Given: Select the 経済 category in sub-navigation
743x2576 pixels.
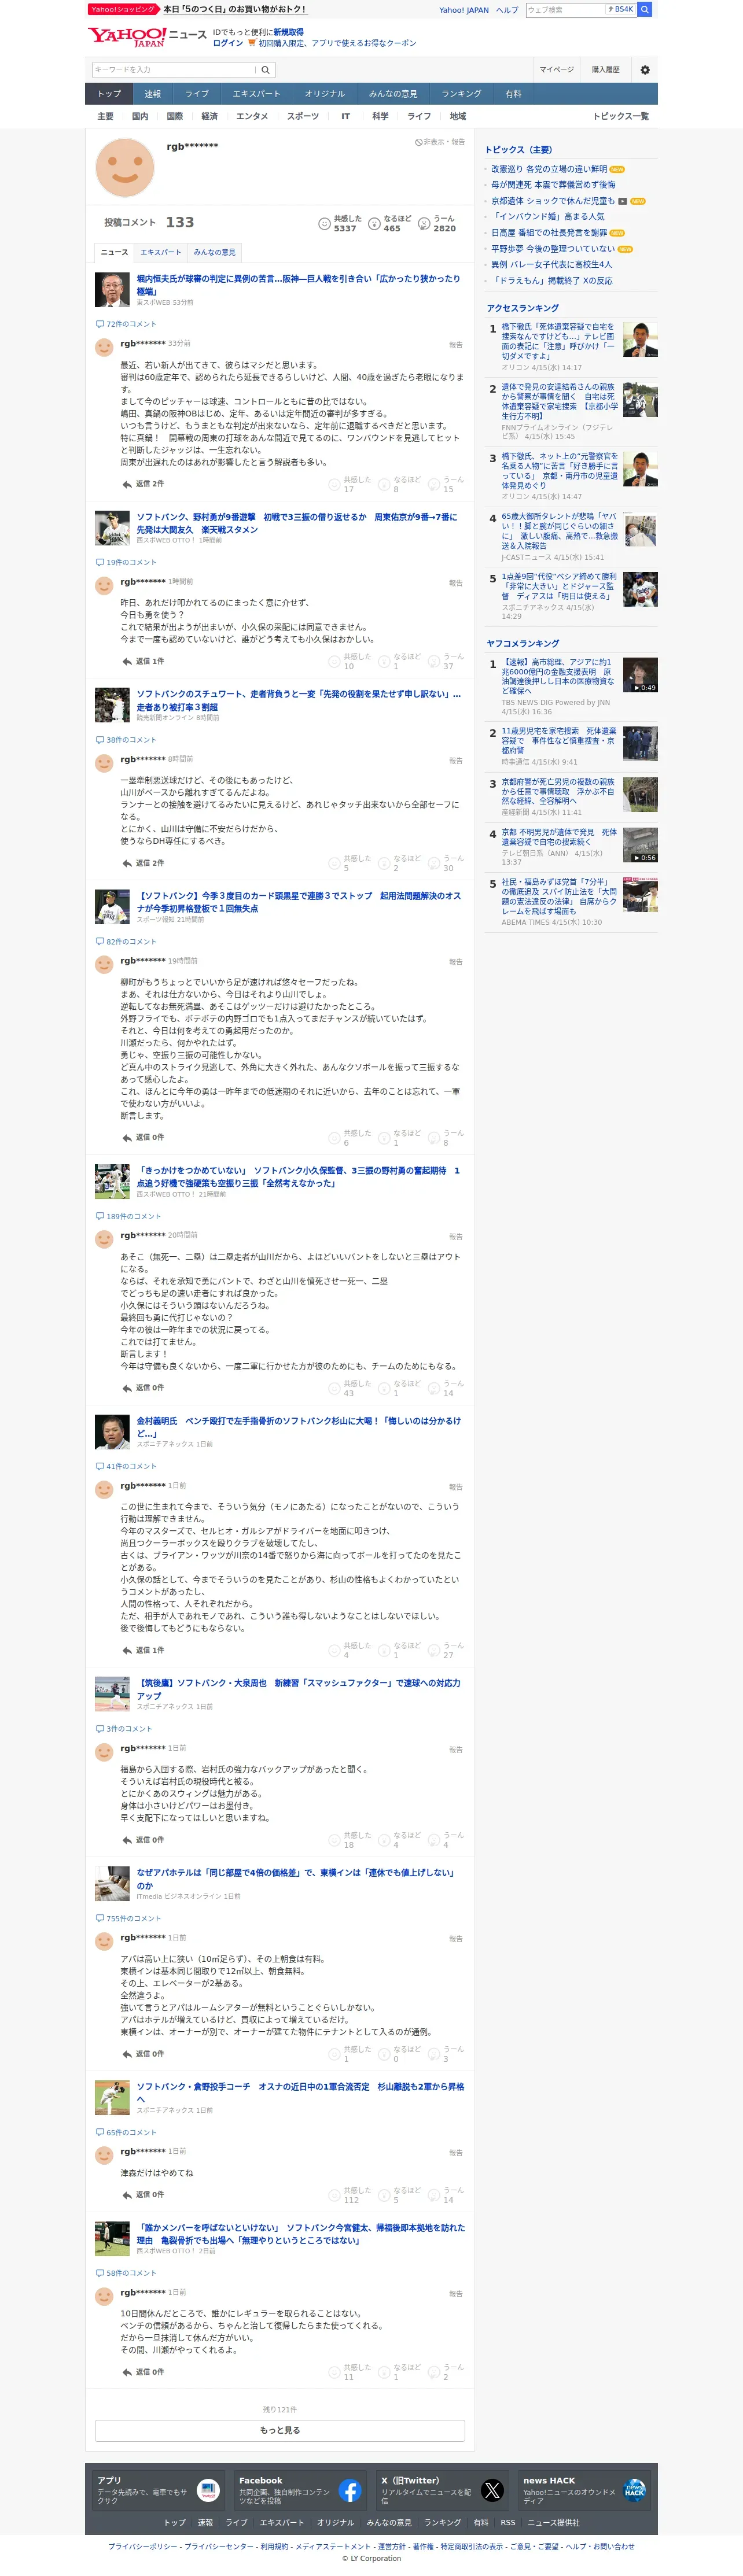Looking at the screenshot, I should [x=210, y=116].
